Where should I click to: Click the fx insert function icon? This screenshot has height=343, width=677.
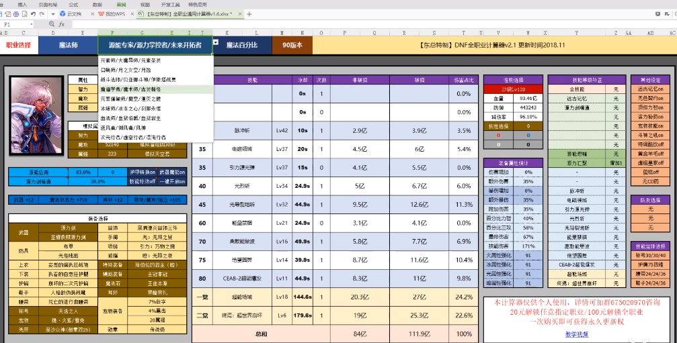tap(62, 24)
